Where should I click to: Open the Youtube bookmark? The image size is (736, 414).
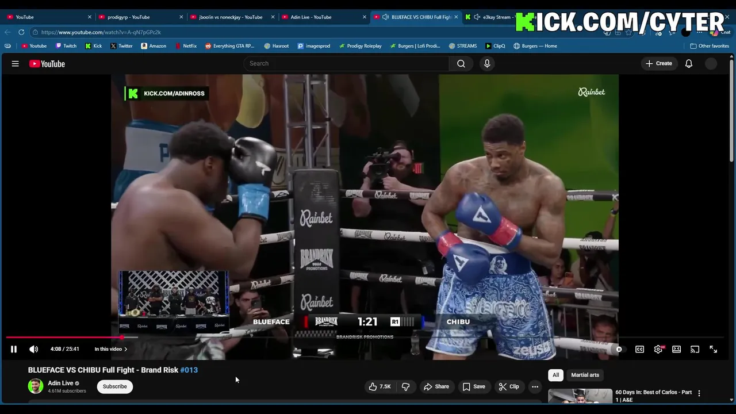click(x=34, y=46)
